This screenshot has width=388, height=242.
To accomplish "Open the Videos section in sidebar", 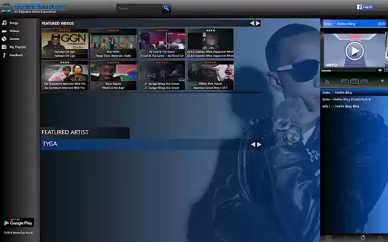I will 15,31.
